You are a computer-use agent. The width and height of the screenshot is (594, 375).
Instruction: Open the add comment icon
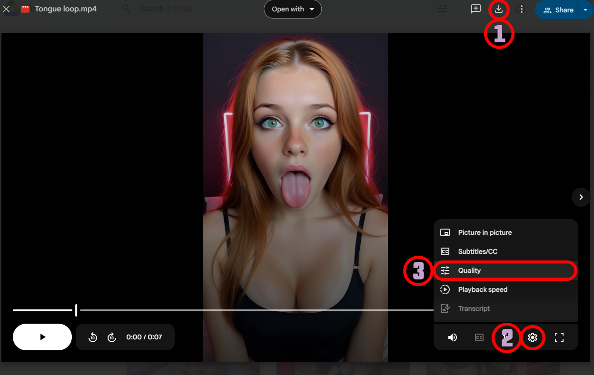point(475,9)
